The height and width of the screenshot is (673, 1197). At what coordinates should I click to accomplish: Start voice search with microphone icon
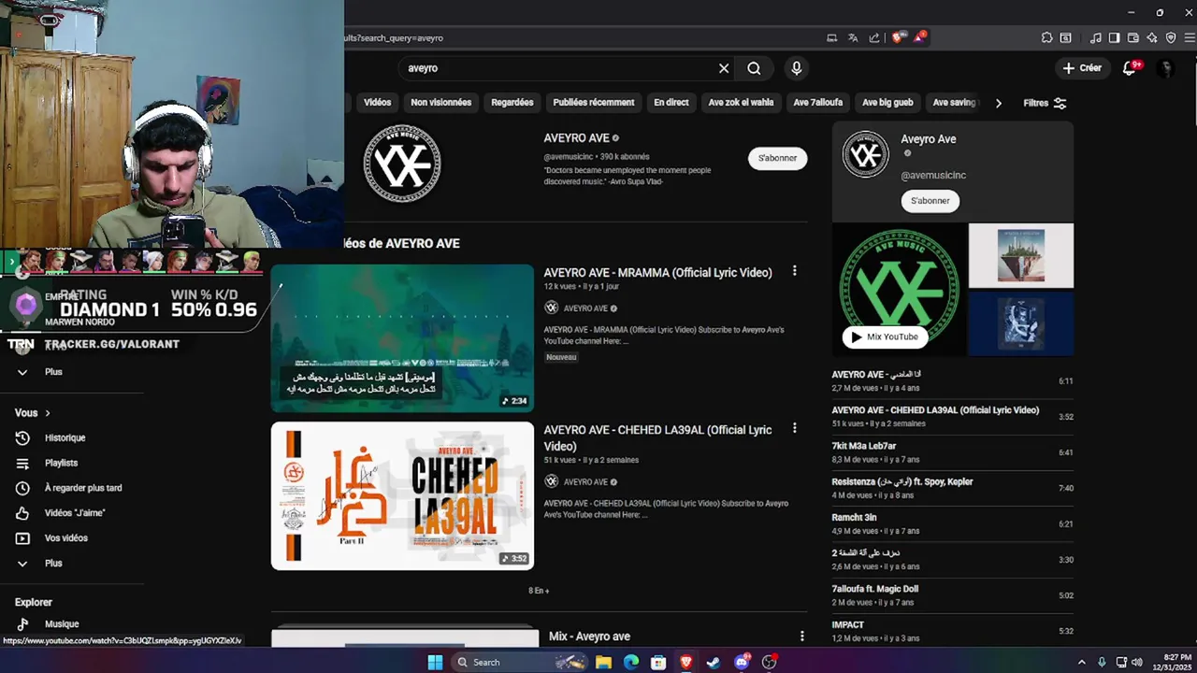tap(796, 68)
